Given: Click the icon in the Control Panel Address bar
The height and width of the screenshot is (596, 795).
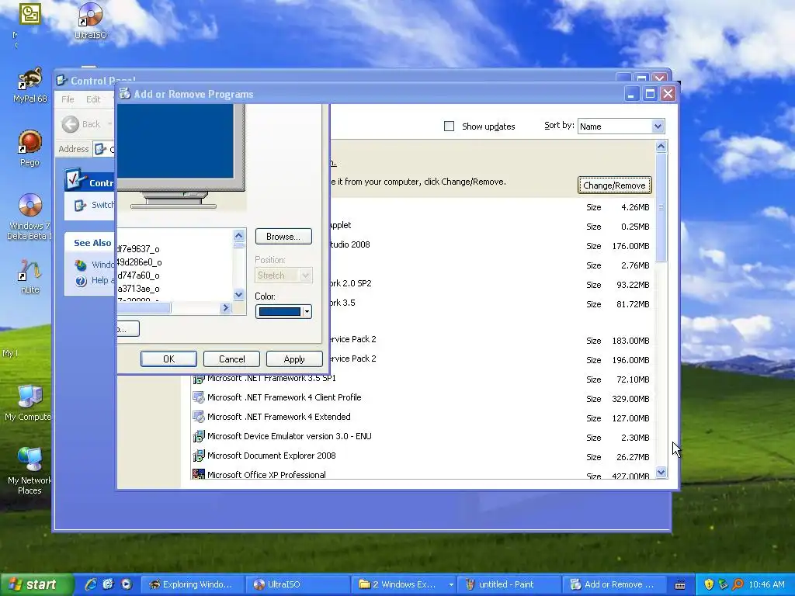Looking at the screenshot, I should click(100, 149).
